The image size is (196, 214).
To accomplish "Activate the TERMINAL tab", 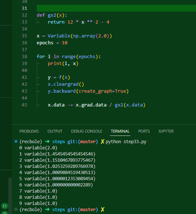I will click(120, 131).
